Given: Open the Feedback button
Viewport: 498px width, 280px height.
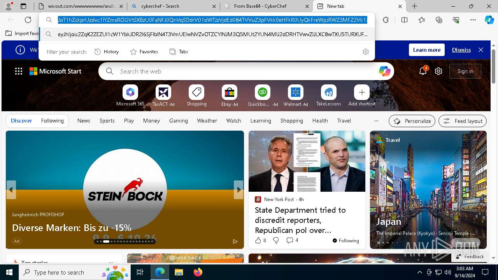Looking at the screenshot, I should (470, 257).
